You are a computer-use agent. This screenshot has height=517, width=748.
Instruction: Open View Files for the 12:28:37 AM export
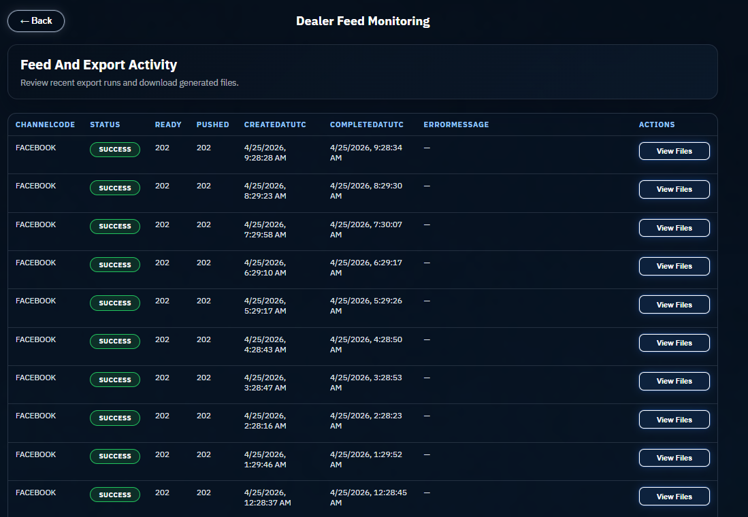[x=674, y=496]
